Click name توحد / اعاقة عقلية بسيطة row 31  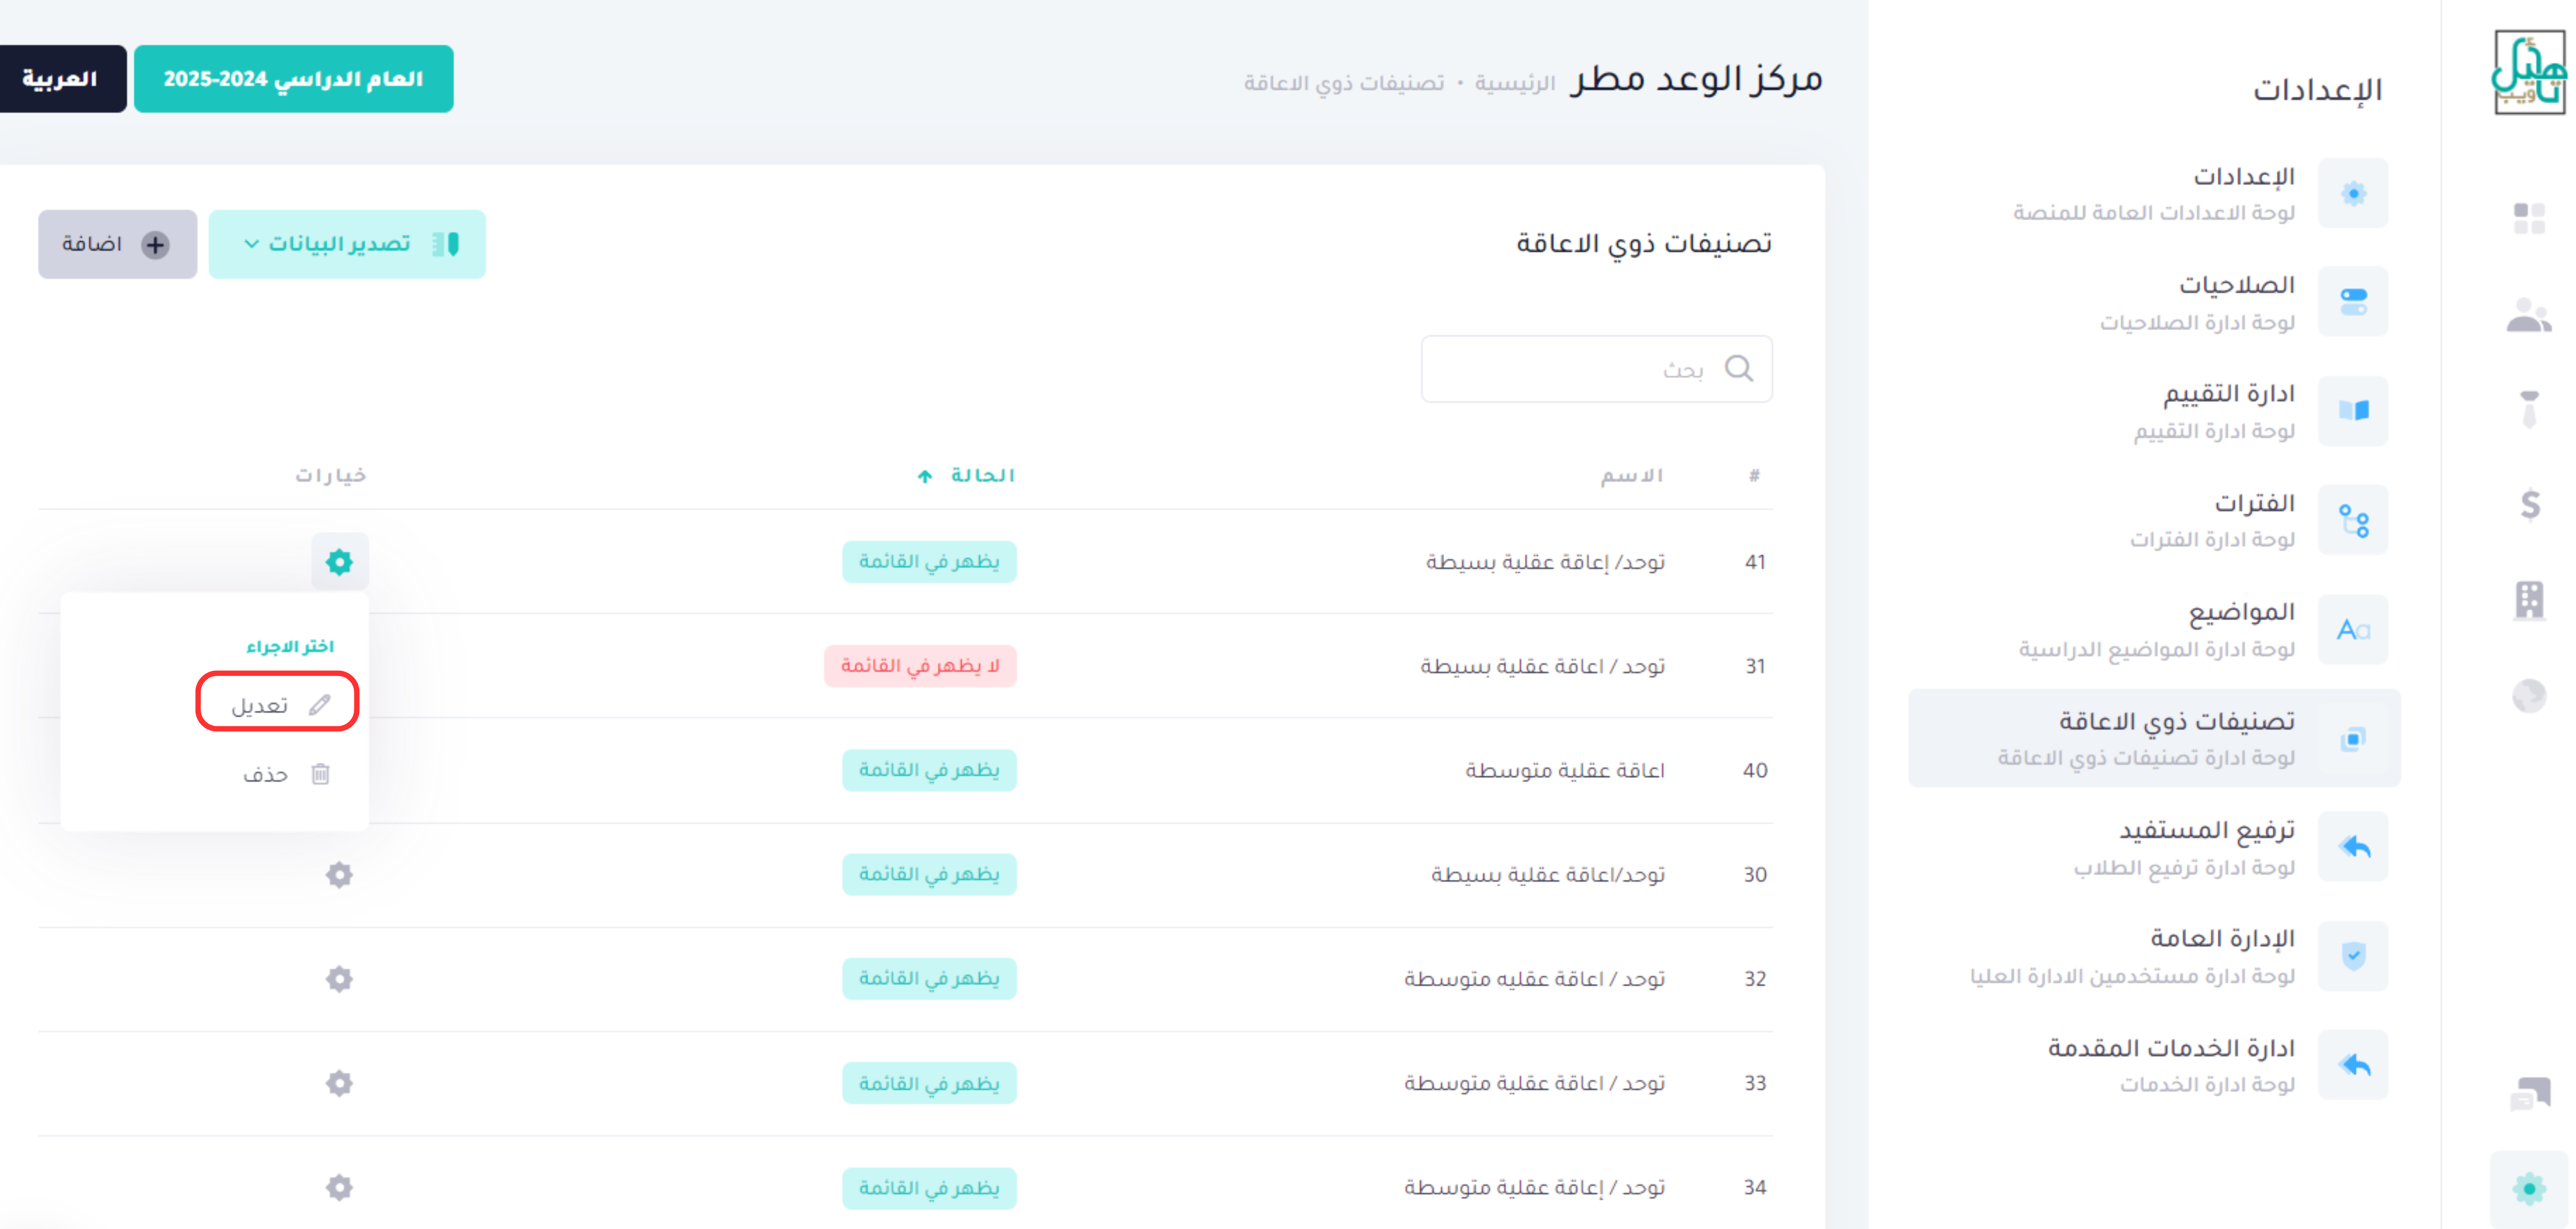click(x=1543, y=666)
